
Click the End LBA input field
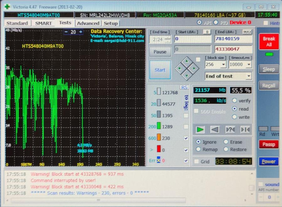233,39
